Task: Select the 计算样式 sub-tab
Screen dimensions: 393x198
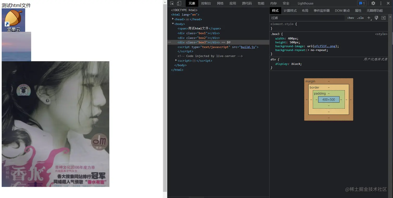Action: [290, 11]
